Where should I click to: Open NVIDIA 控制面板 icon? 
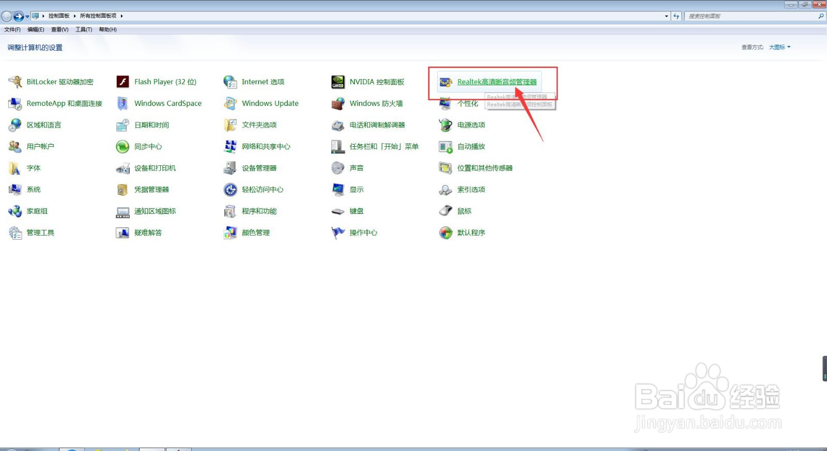[x=338, y=82]
